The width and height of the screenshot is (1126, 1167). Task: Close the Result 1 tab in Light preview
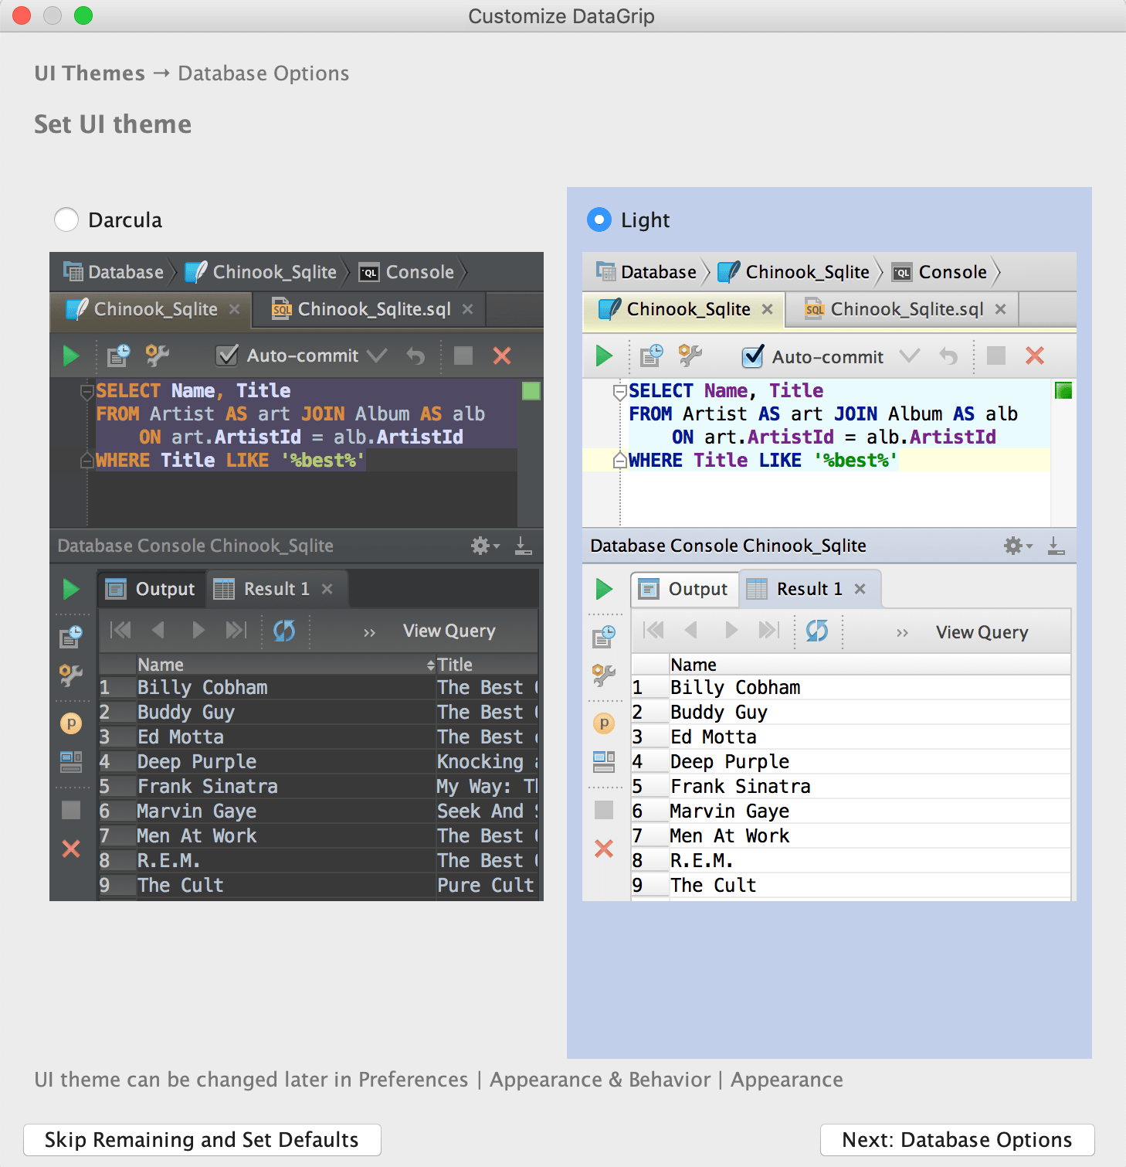(x=860, y=589)
